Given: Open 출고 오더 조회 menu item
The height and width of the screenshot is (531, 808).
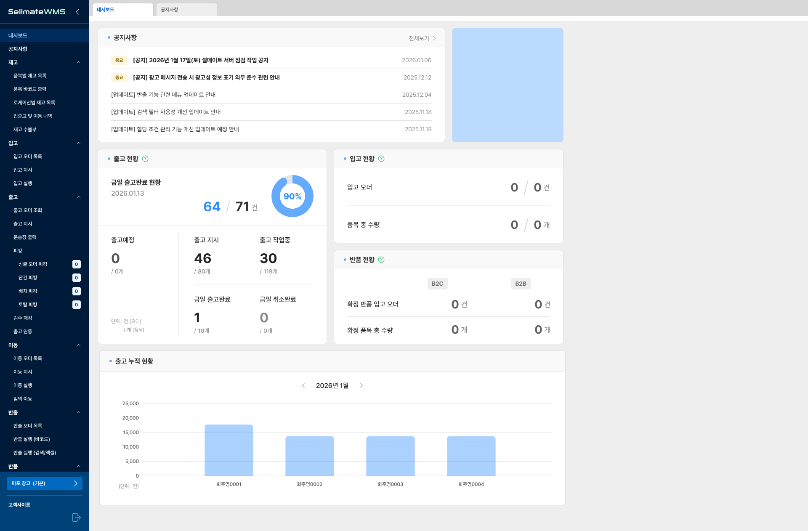Looking at the screenshot, I should tap(28, 210).
